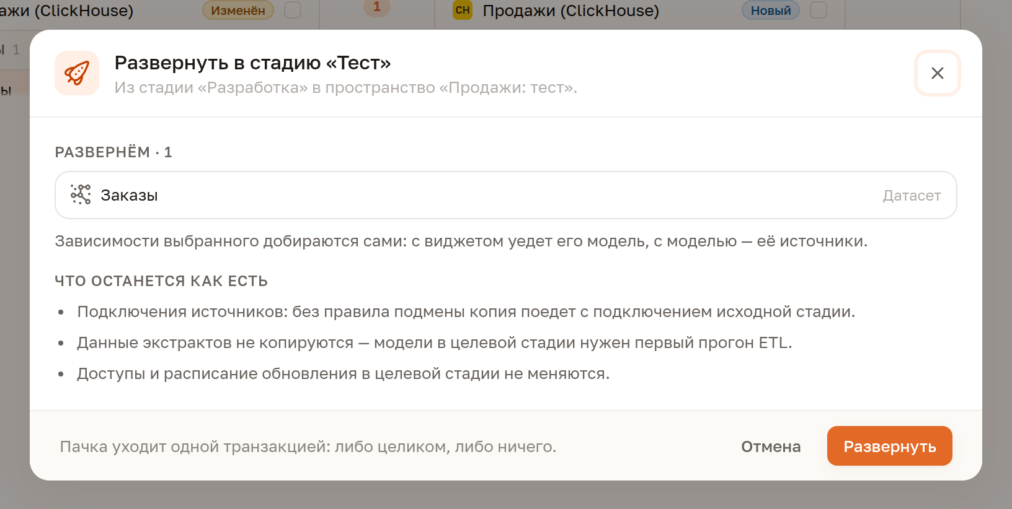Close the «Развернуть в стадию» dialog
The image size is (1012, 509).
tap(938, 73)
